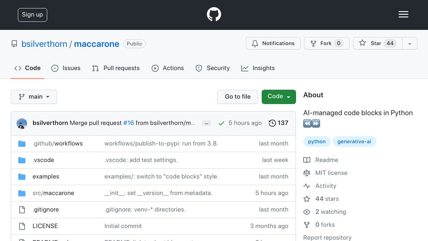Viewport: 428px width, 241px height.
Task: Click the Go to file button
Action: 238,97
